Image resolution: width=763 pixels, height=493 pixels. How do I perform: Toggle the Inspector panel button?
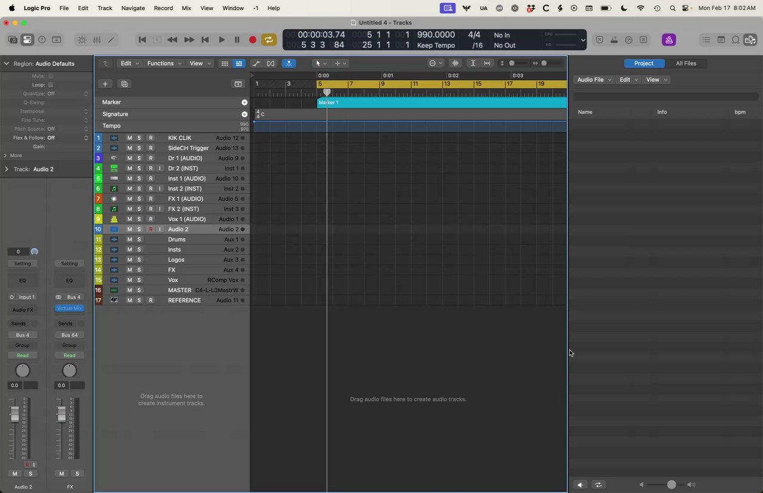(x=27, y=40)
